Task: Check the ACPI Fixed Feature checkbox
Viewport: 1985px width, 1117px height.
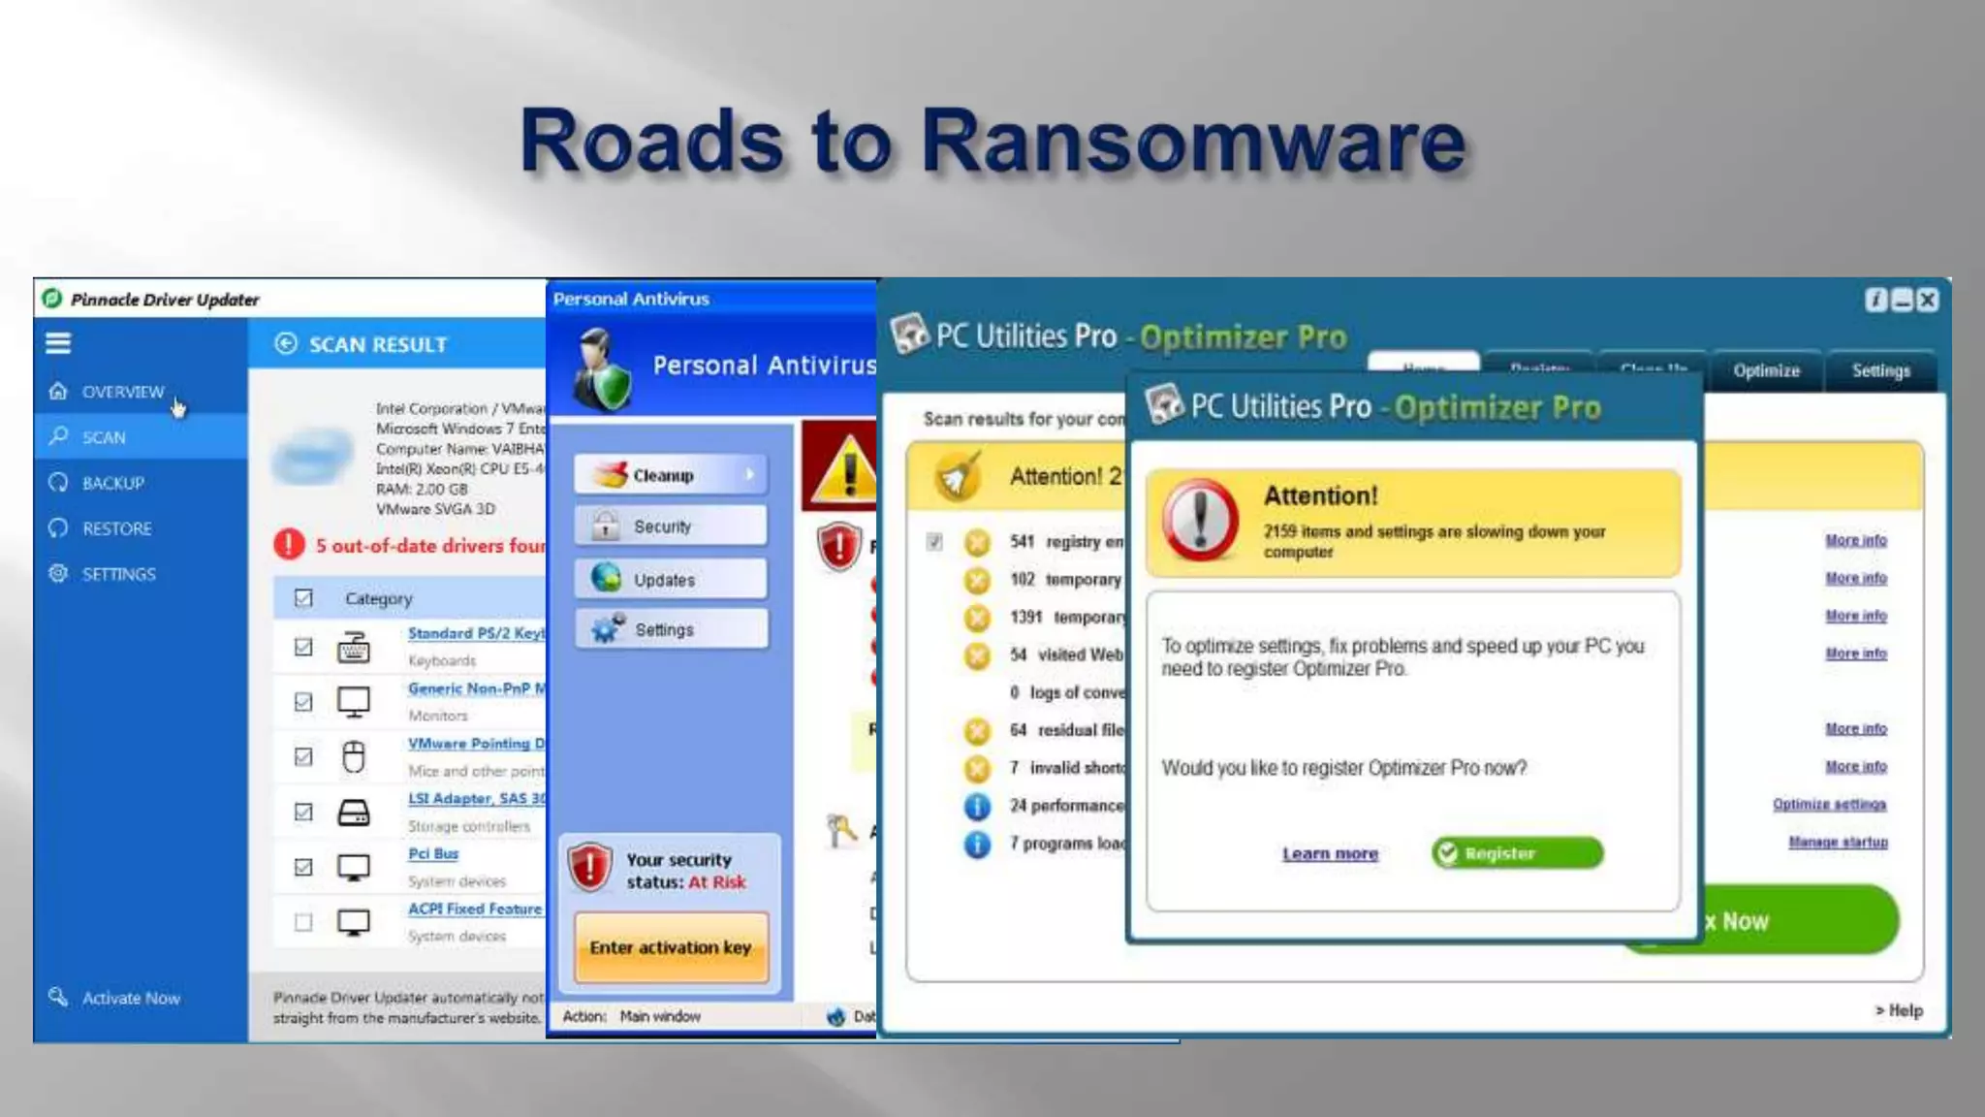Action: [303, 921]
